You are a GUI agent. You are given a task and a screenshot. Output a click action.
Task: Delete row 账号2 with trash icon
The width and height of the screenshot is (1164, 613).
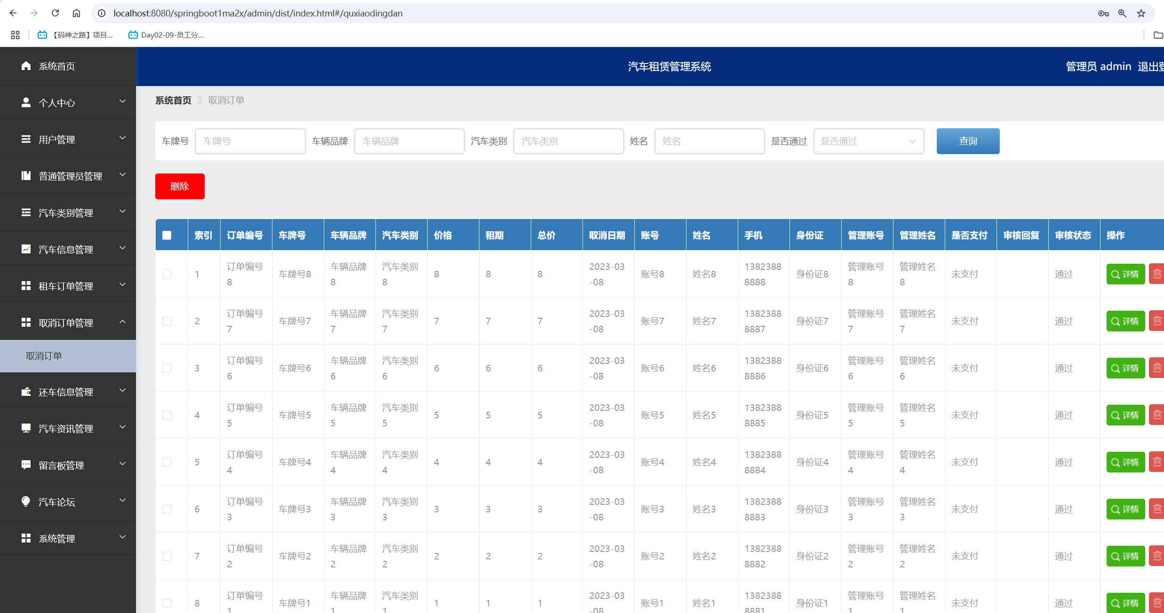click(1157, 556)
